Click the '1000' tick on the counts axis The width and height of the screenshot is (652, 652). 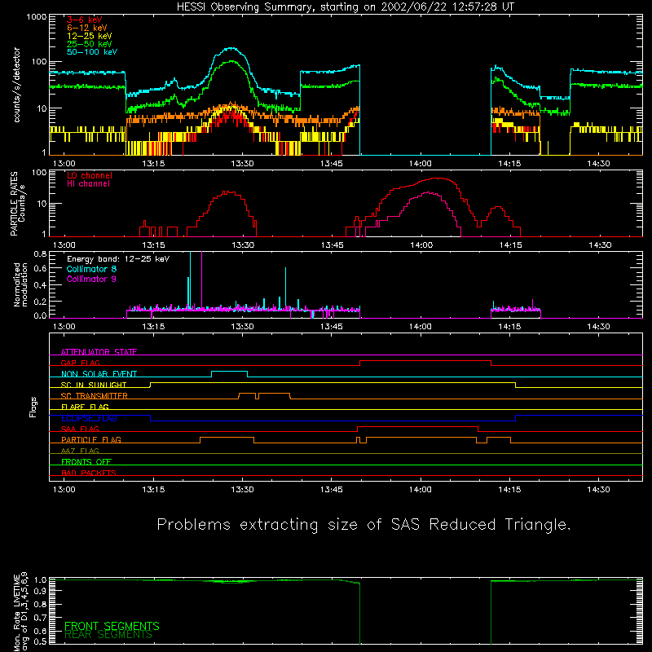(37, 17)
